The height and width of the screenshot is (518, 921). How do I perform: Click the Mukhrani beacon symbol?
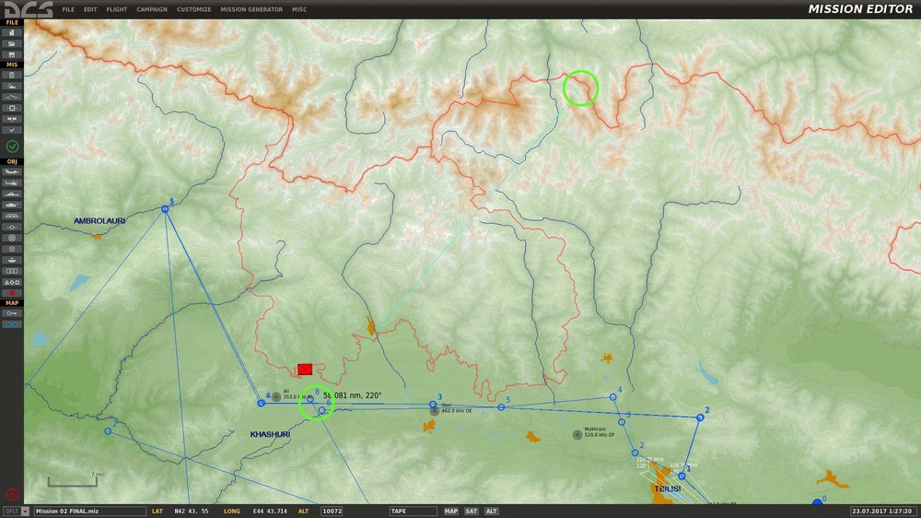point(577,435)
